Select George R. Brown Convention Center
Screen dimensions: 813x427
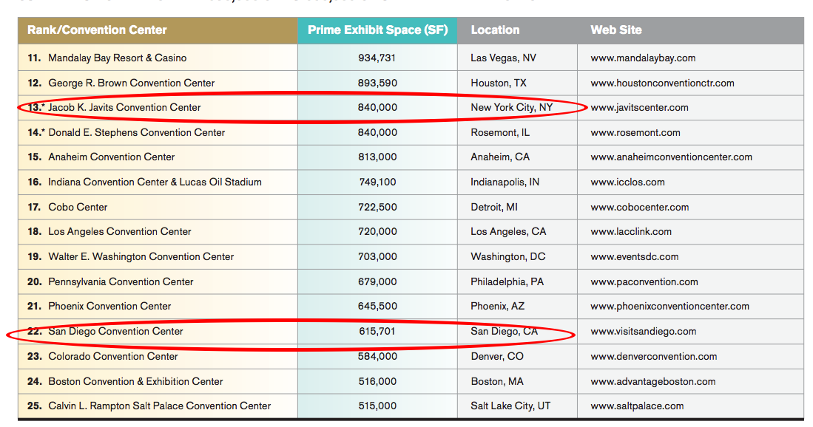pyautogui.click(x=131, y=83)
